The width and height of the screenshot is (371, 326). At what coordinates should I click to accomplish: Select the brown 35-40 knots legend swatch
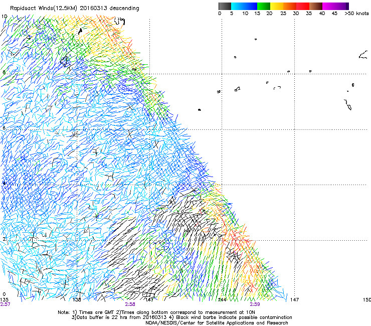[316, 6]
